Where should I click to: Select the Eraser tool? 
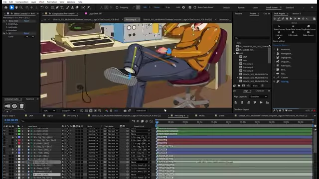coord(77,7)
